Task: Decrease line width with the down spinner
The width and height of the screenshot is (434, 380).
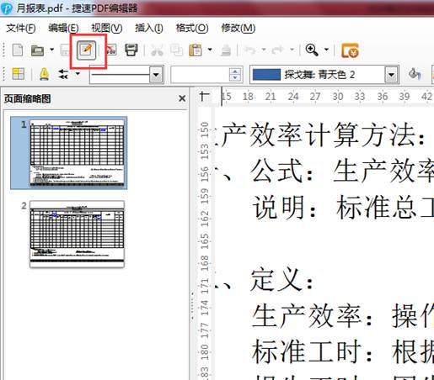Action: [x=234, y=78]
